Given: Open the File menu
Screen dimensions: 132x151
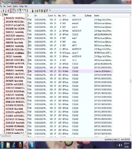Looking at the screenshot, I should point(1,6).
